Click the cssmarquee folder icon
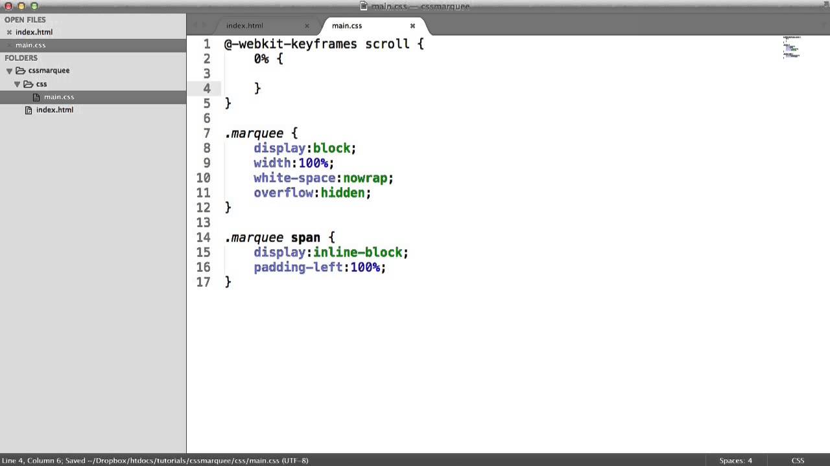The width and height of the screenshot is (830, 466). coord(20,71)
